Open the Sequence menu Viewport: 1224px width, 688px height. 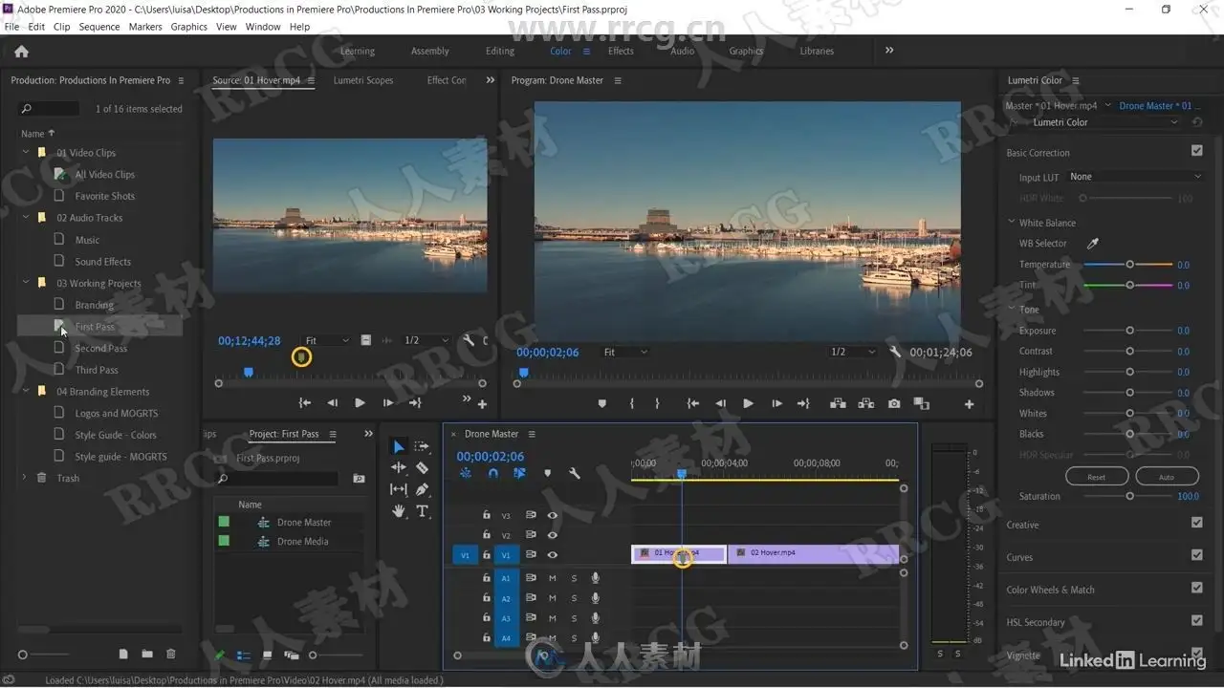pos(99,27)
